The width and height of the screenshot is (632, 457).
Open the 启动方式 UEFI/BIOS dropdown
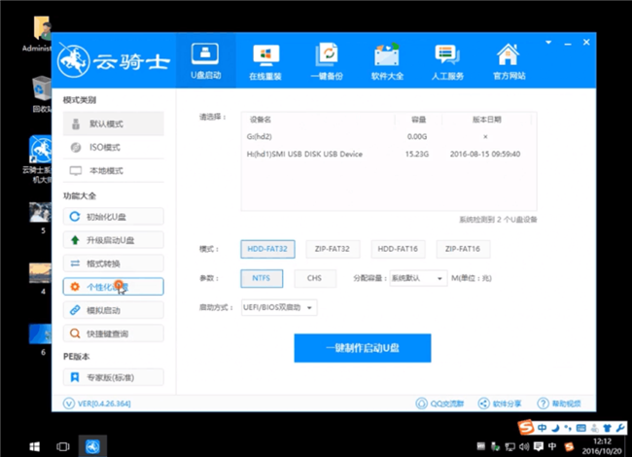click(279, 307)
